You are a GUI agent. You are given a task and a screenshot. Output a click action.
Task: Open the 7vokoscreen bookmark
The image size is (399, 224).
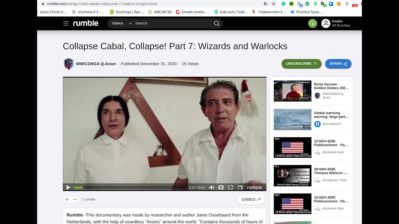click(x=269, y=12)
